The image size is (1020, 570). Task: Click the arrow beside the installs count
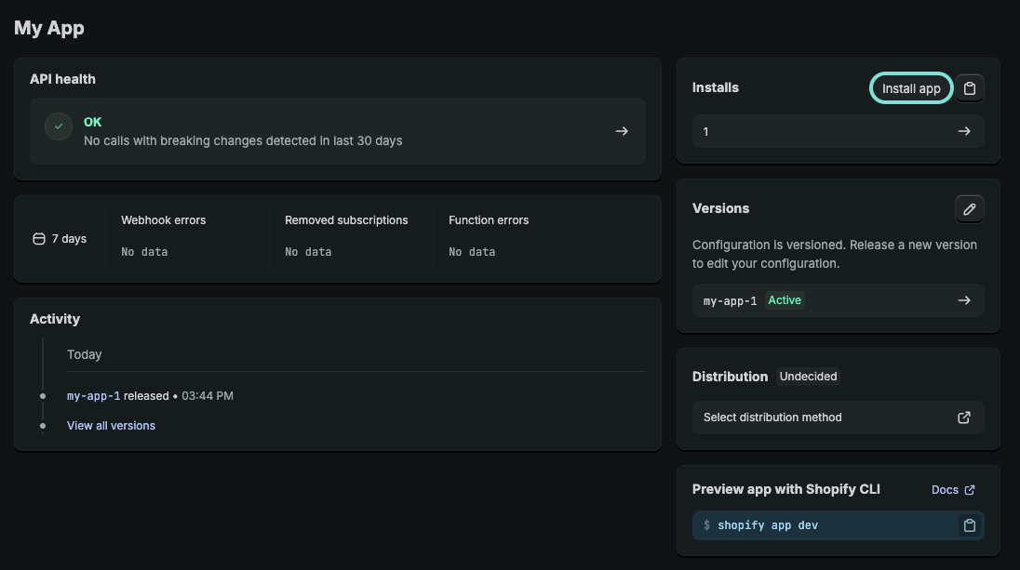click(x=964, y=131)
